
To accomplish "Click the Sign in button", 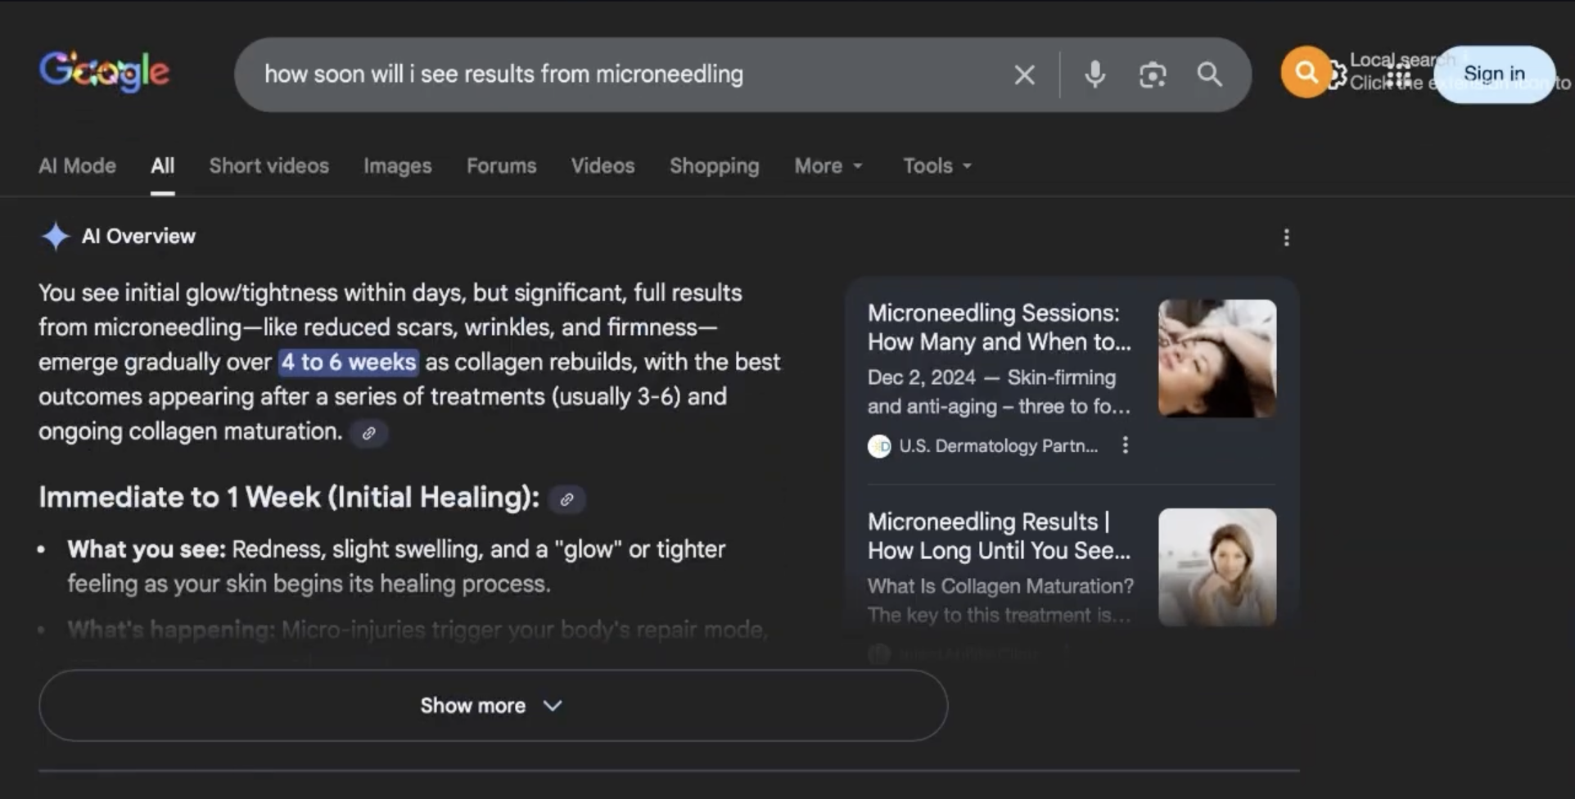I will point(1493,74).
